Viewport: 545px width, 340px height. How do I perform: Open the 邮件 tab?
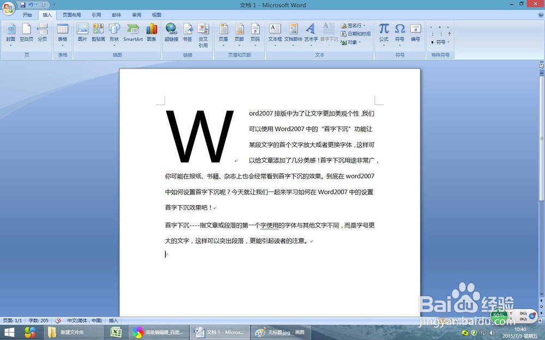[x=117, y=15]
